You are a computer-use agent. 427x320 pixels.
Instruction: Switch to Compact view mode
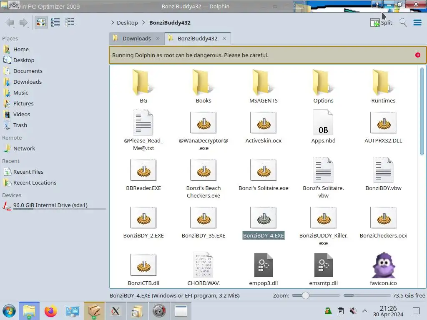(x=55, y=22)
